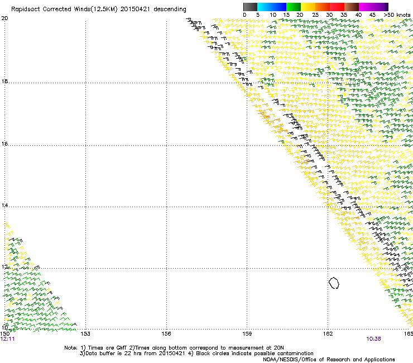Image resolution: width=413 pixels, height=363 pixels.
Task: Click the longitude label '162'
Action: point(328,334)
